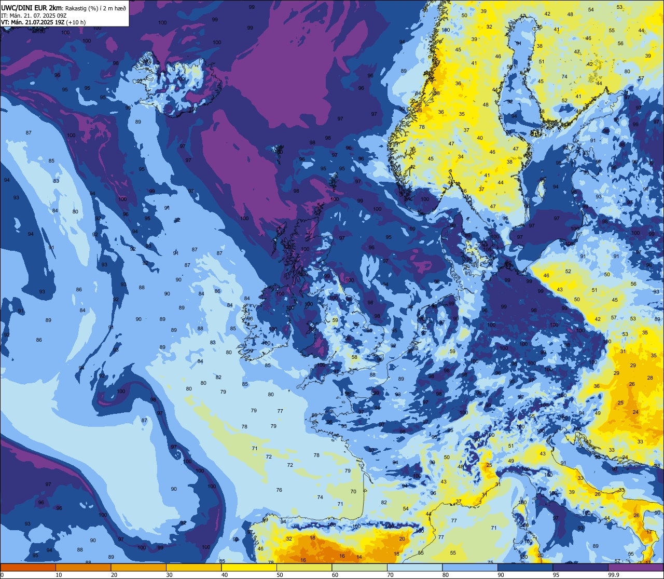The height and width of the screenshot is (579, 664).
Task: Click the amber 20–30 legend swatch
Action: click(x=139, y=568)
